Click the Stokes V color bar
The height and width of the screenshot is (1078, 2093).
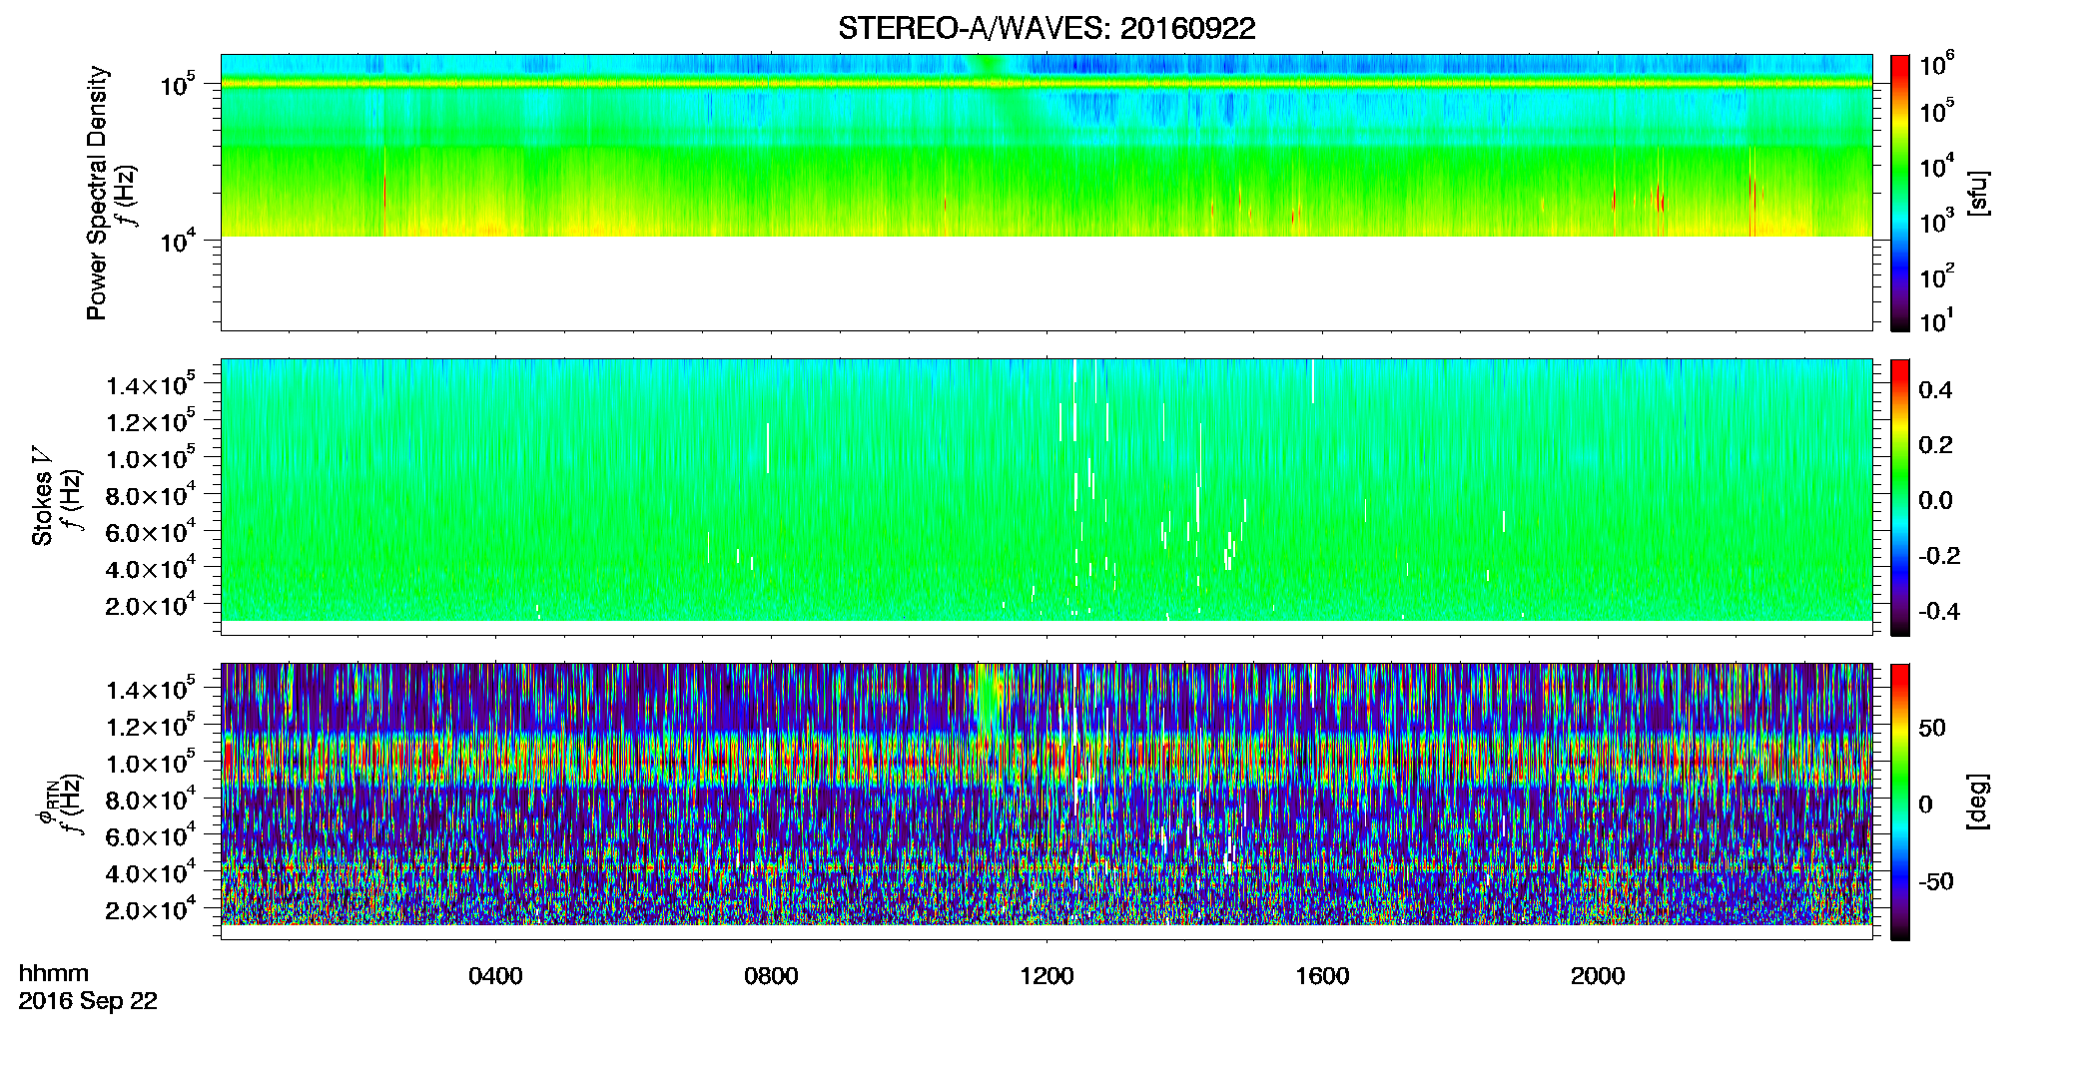pyautogui.click(x=1900, y=497)
